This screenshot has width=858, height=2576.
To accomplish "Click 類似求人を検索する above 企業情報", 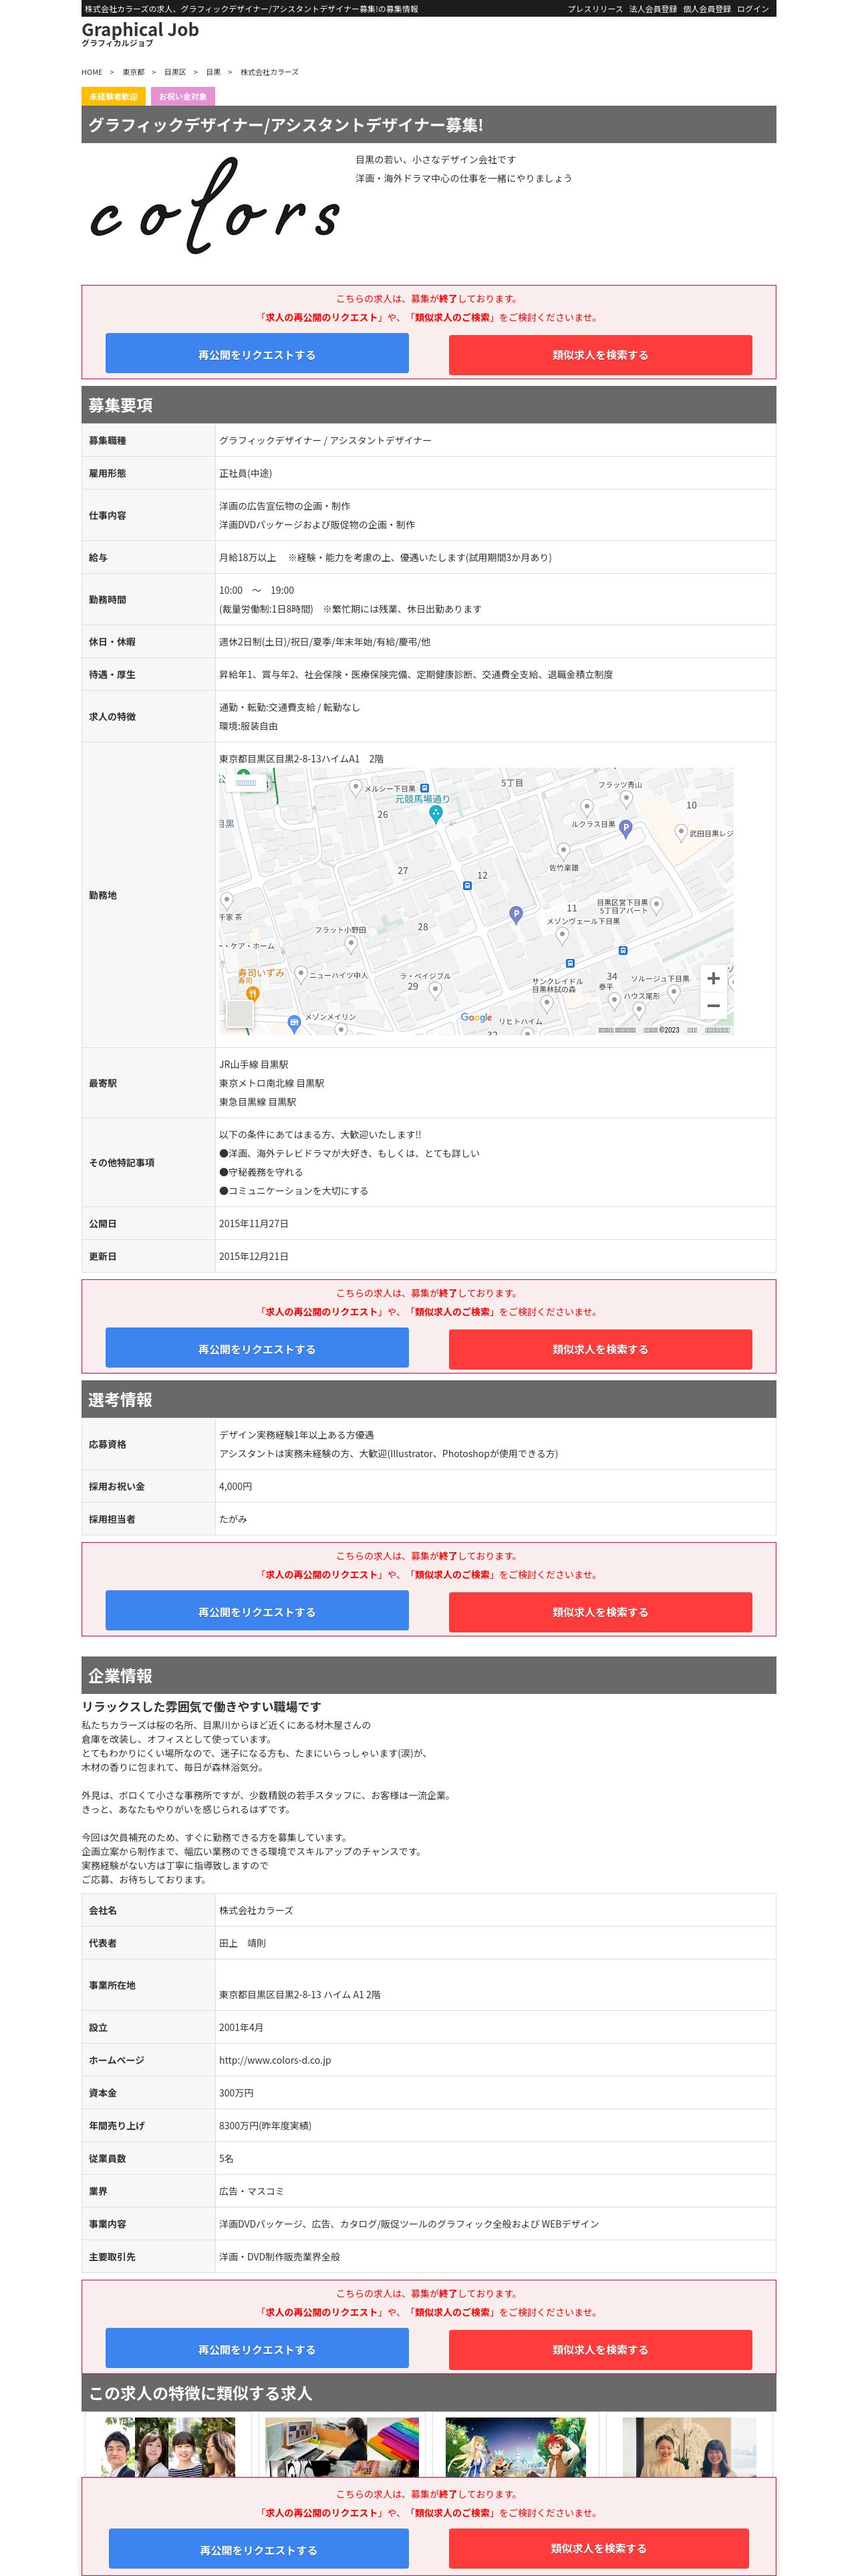I will tap(600, 1612).
